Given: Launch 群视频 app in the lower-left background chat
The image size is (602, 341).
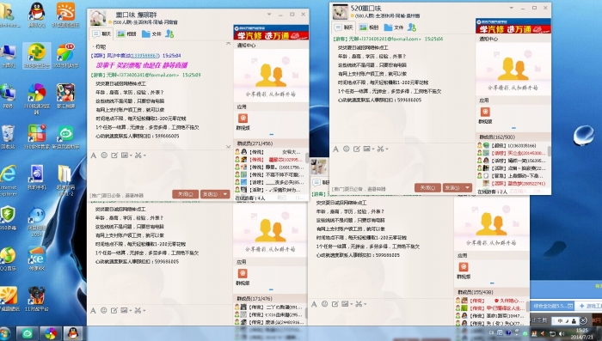Looking at the screenshot, I should pos(243,273).
